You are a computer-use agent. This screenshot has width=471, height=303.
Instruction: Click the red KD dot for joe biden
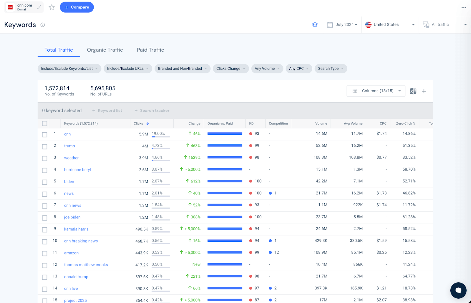pyautogui.click(x=251, y=217)
